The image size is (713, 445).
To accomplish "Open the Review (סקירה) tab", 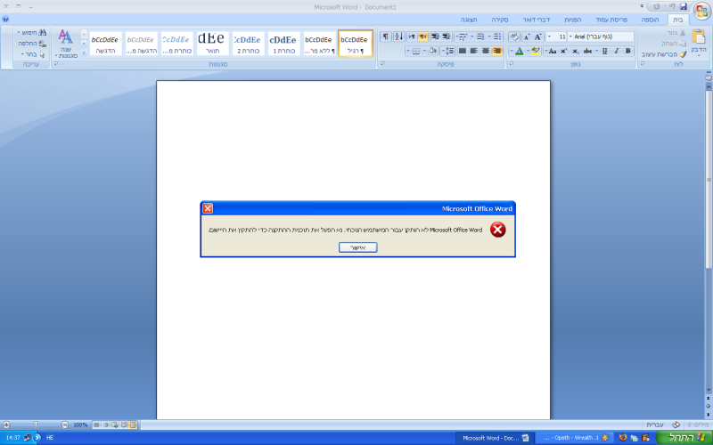I will (x=499, y=20).
